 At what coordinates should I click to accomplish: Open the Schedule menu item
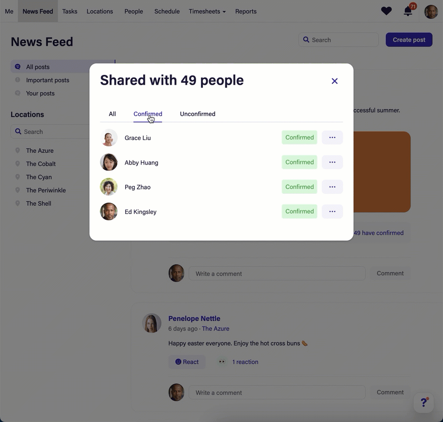(167, 11)
